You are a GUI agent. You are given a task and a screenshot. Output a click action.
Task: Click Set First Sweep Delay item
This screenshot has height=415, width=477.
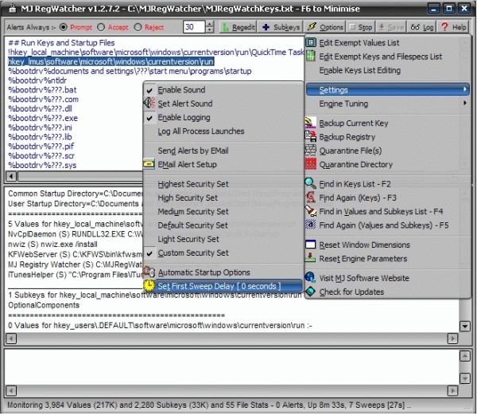[219, 286]
